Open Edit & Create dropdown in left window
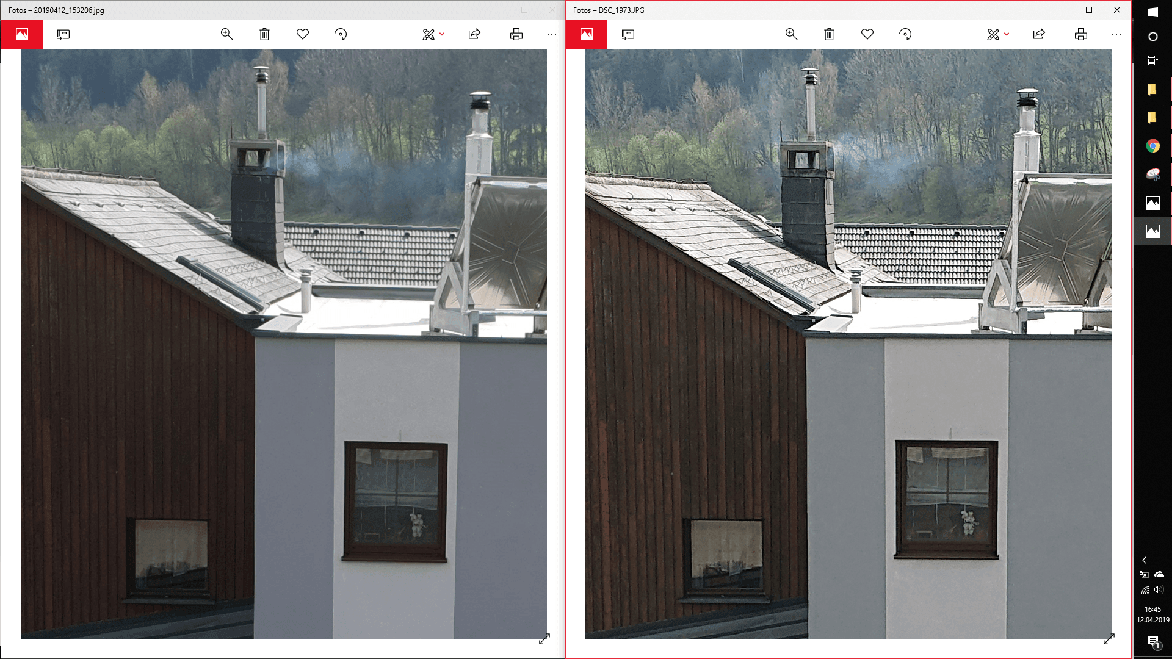The height and width of the screenshot is (659, 1172). pos(433,34)
